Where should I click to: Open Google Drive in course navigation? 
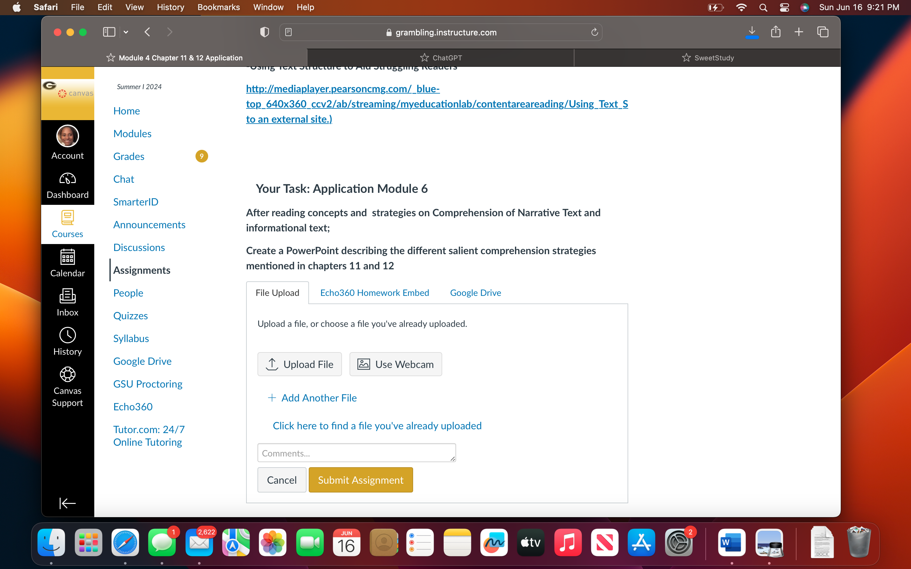142,361
